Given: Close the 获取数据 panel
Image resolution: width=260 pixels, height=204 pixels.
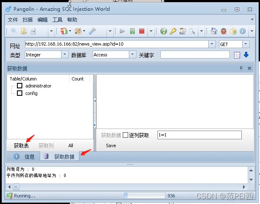Looking at the screenshot, I should (249, 68).
